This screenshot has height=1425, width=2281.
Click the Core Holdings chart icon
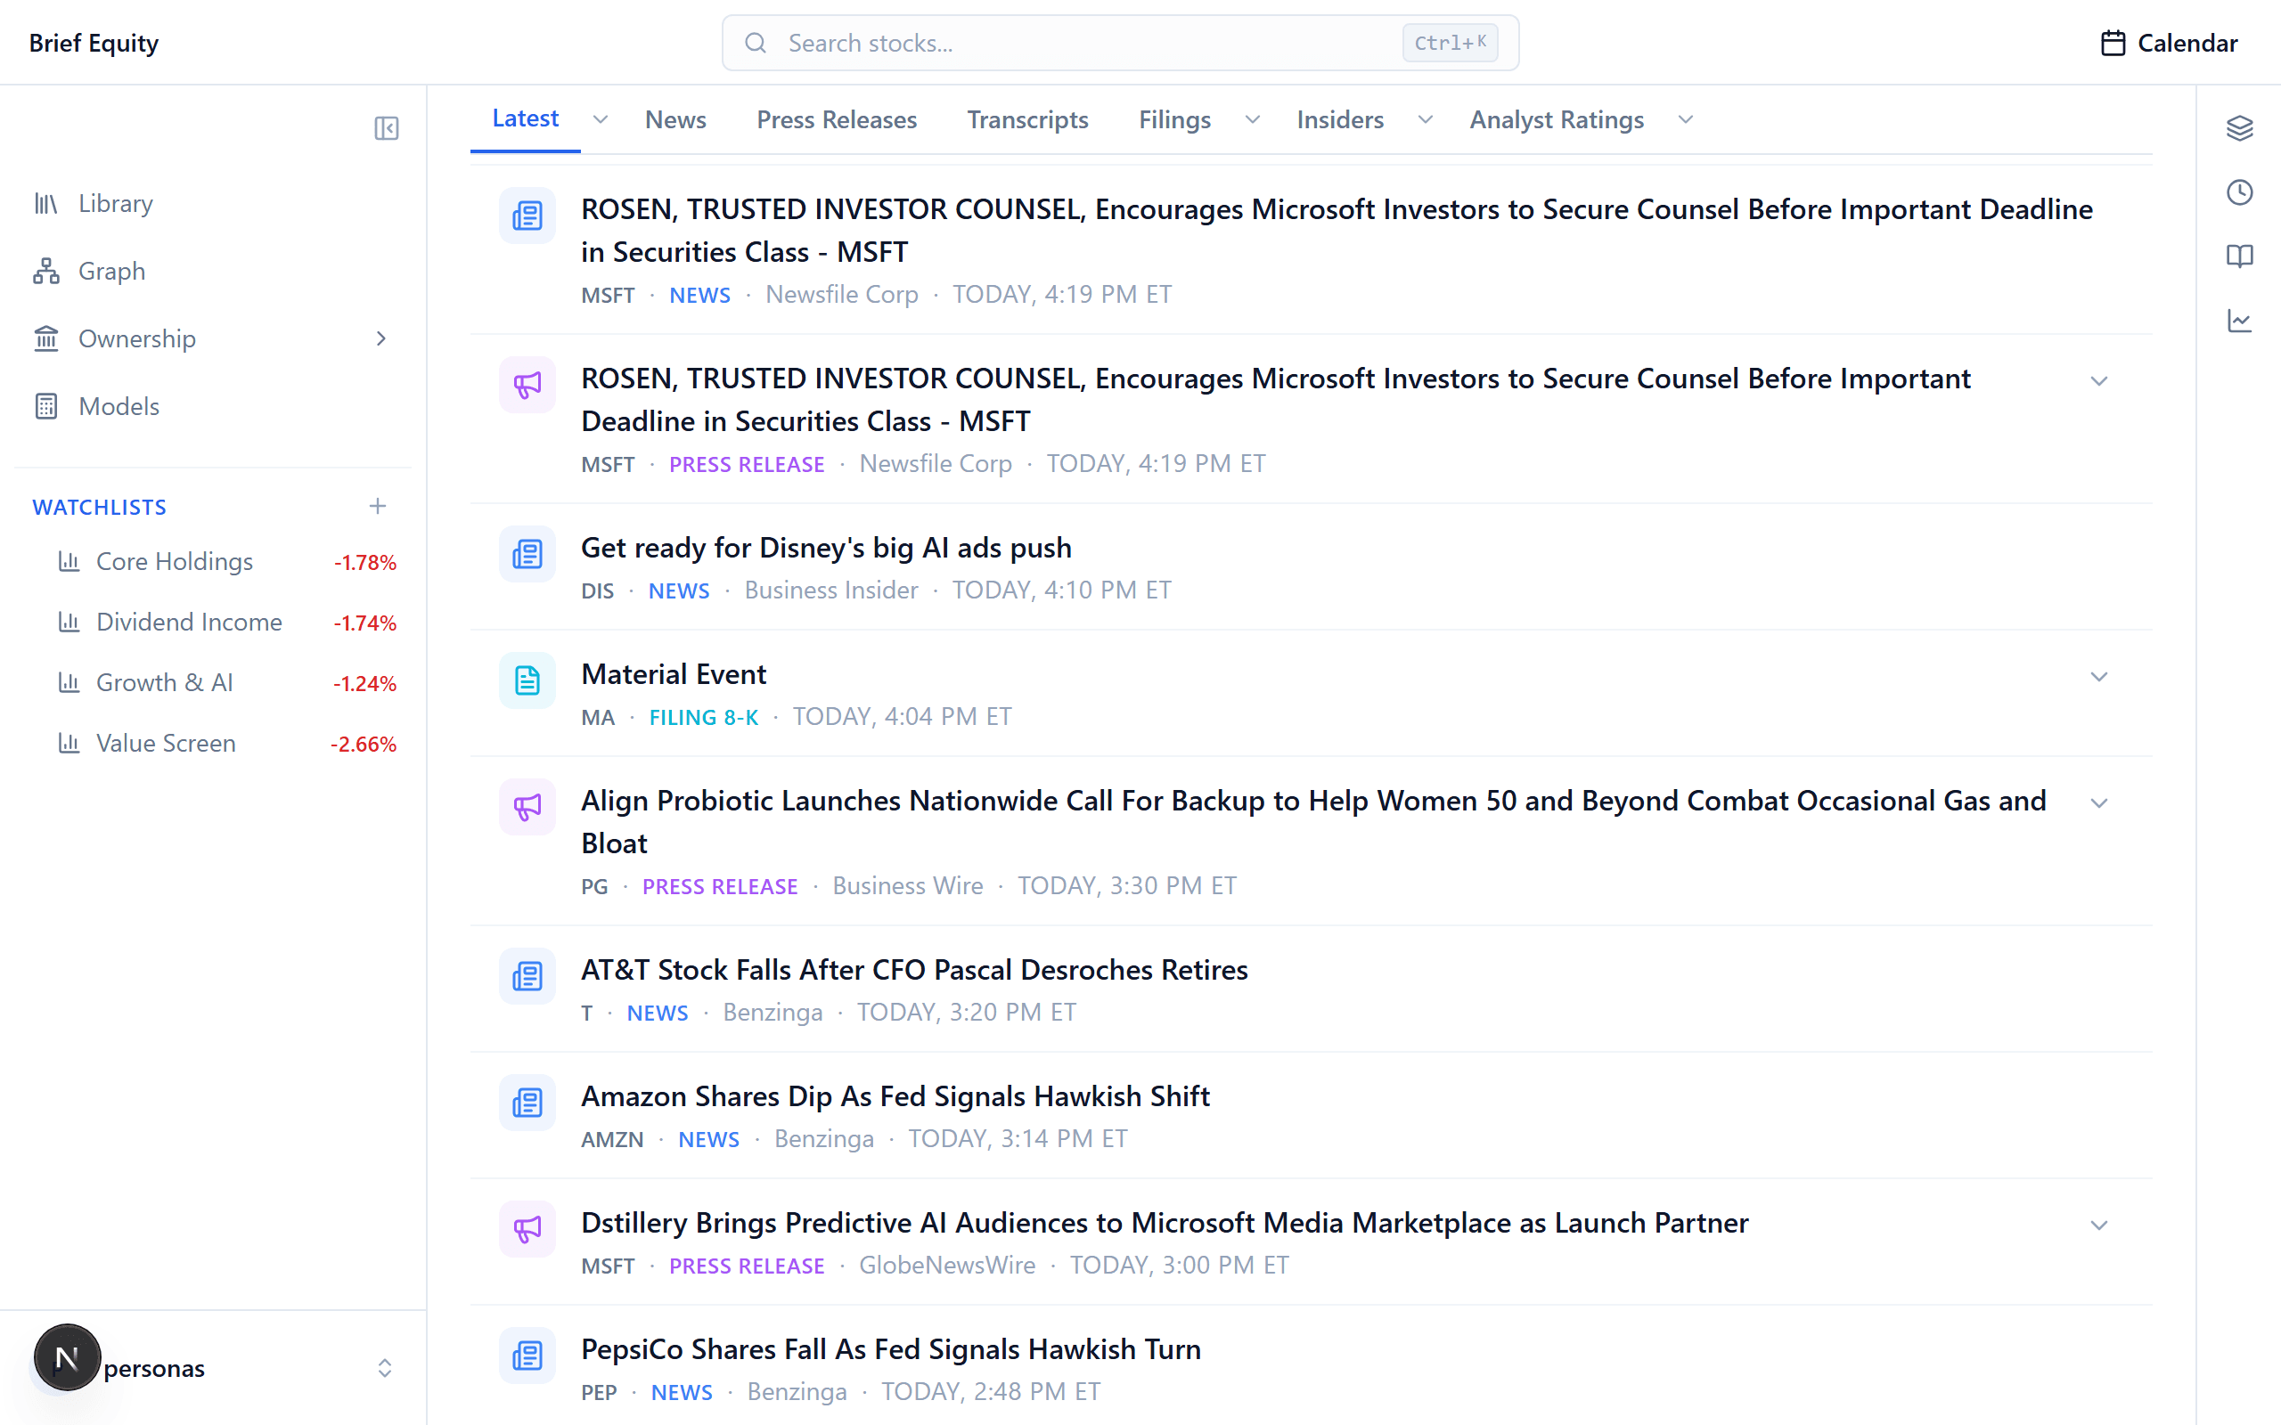coord(69,562)
